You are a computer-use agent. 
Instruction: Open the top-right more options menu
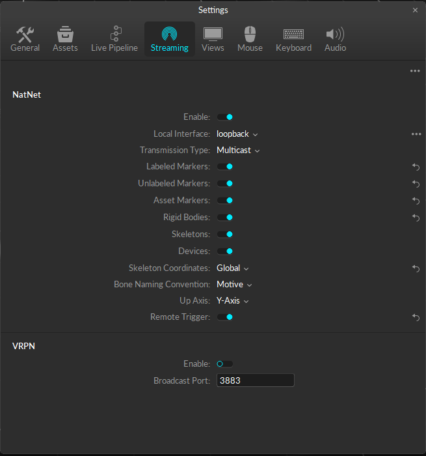[415, 71]
